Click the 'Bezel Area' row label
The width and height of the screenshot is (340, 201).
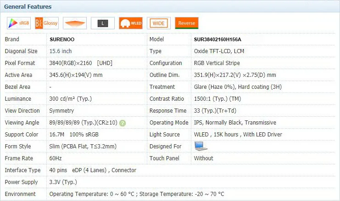(17, 87)
